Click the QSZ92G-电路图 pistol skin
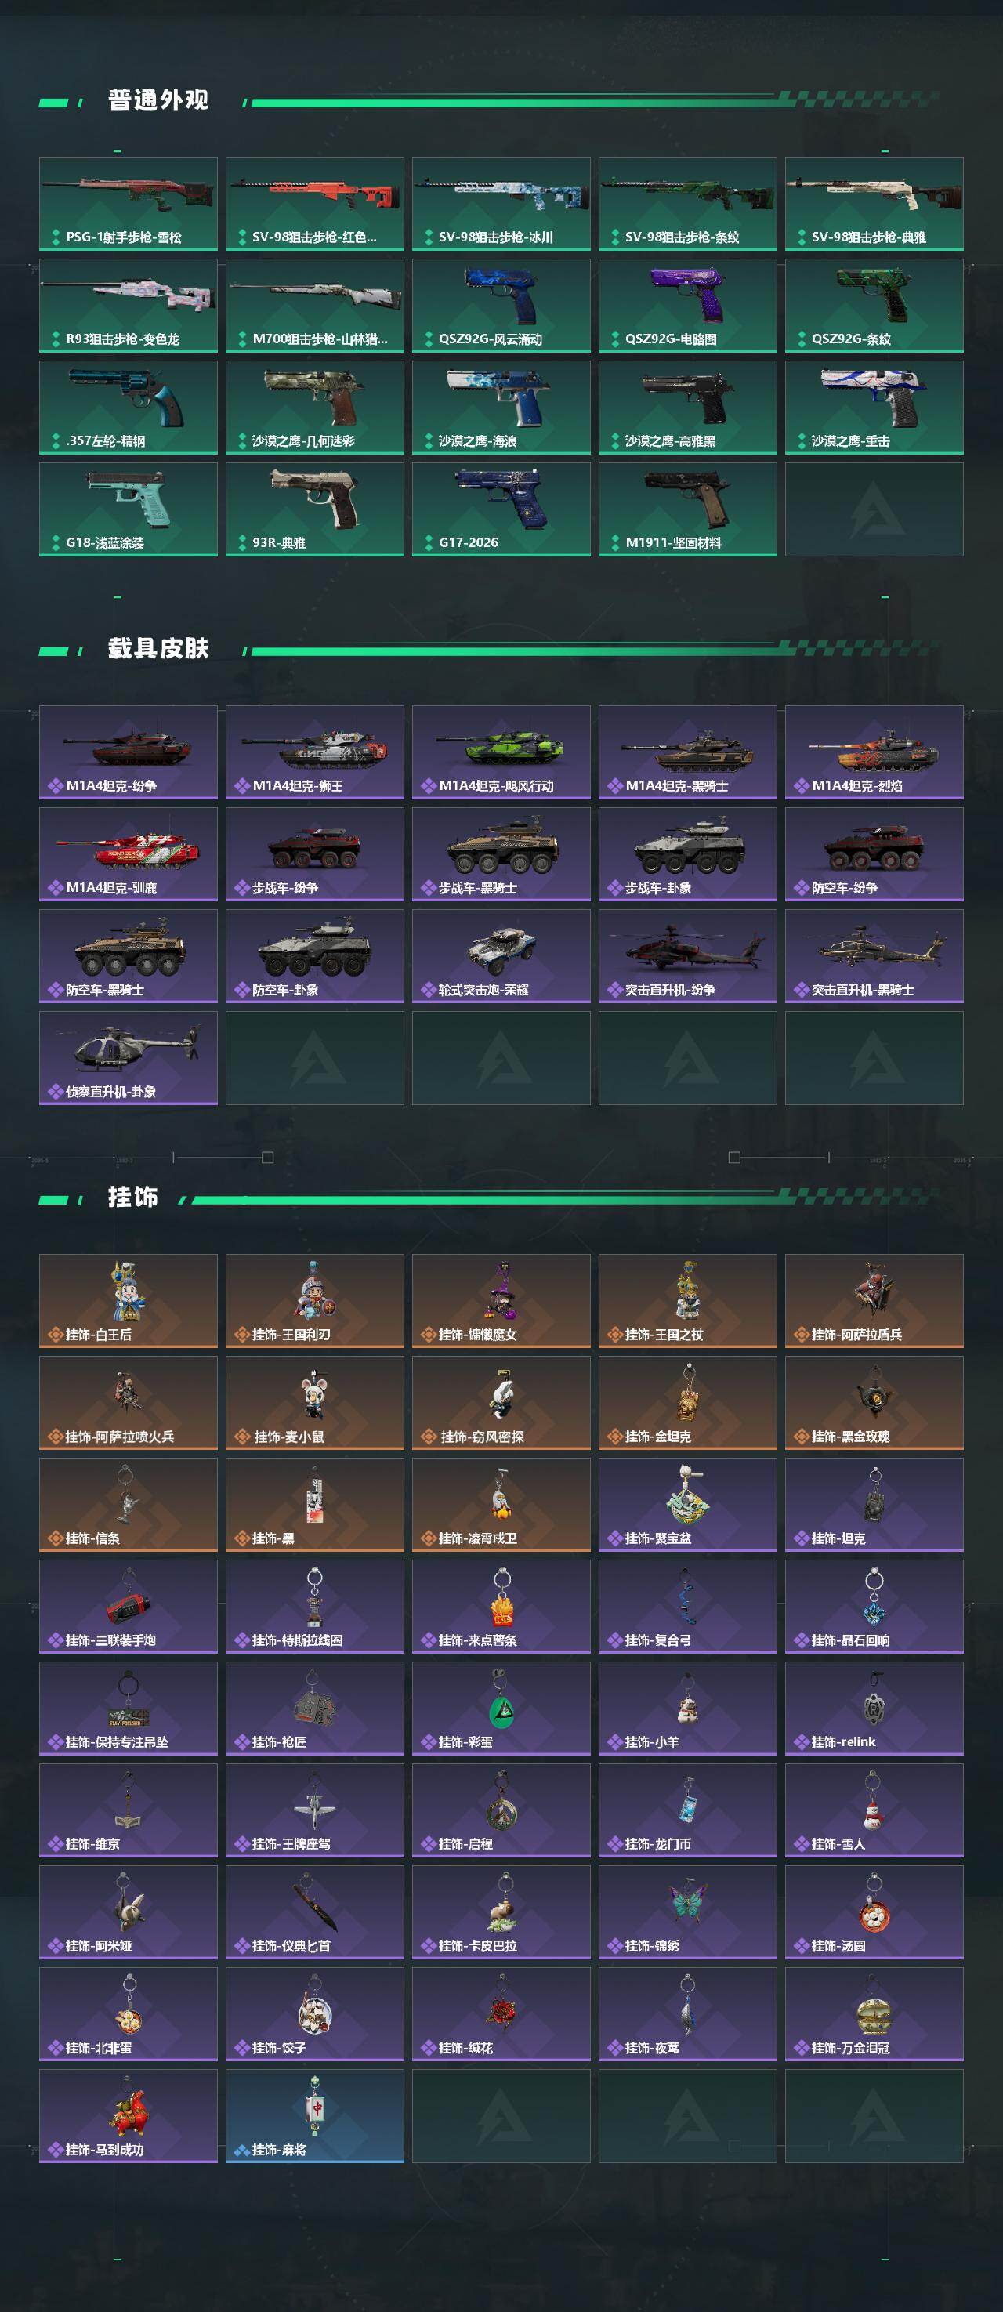The image size is (1003, 2312). tap(687, 305)
